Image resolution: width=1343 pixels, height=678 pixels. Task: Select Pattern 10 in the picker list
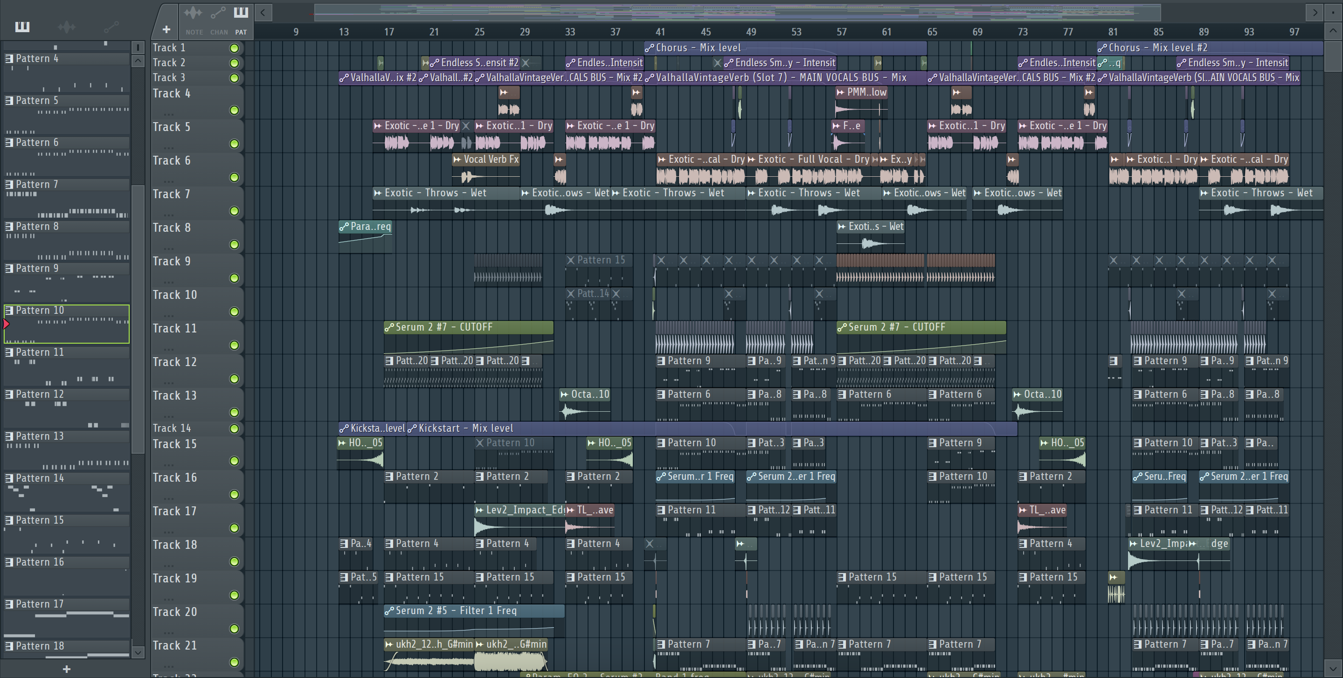tap(67, 324)
